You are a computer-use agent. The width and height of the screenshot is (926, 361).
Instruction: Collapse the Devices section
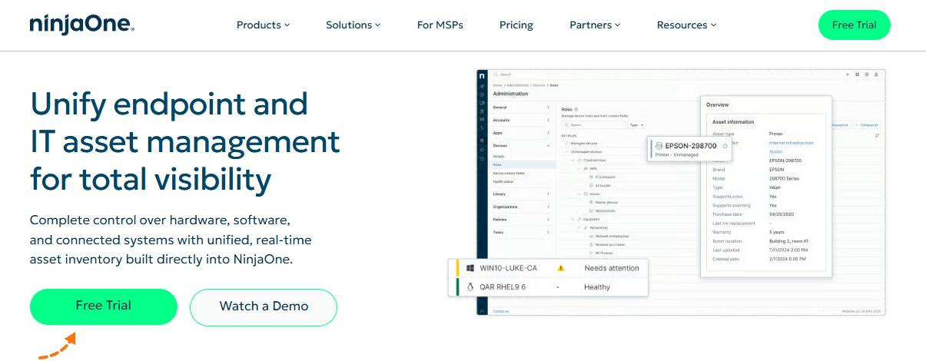click(520, 145)
